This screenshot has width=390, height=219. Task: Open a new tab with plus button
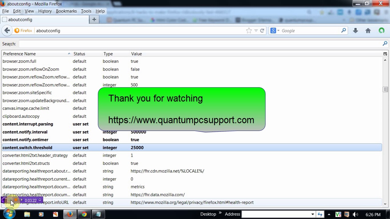click(x=94, y=19)
